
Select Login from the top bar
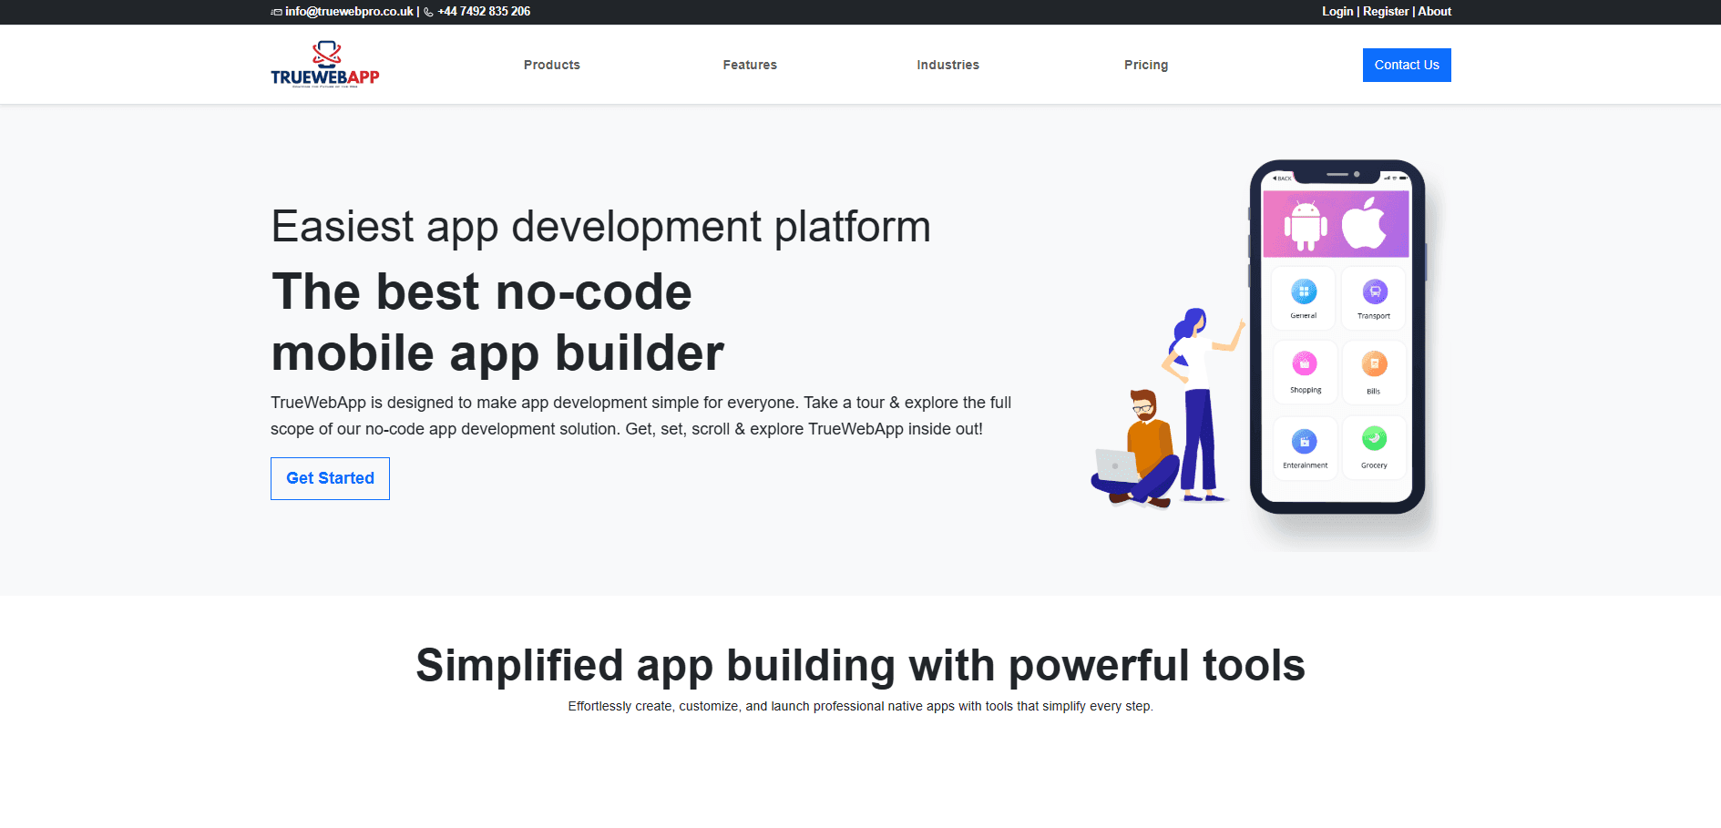(x=1337, y=11)
